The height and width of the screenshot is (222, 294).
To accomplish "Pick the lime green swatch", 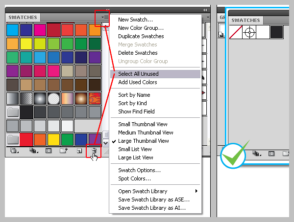I will (x=53, y=44).
